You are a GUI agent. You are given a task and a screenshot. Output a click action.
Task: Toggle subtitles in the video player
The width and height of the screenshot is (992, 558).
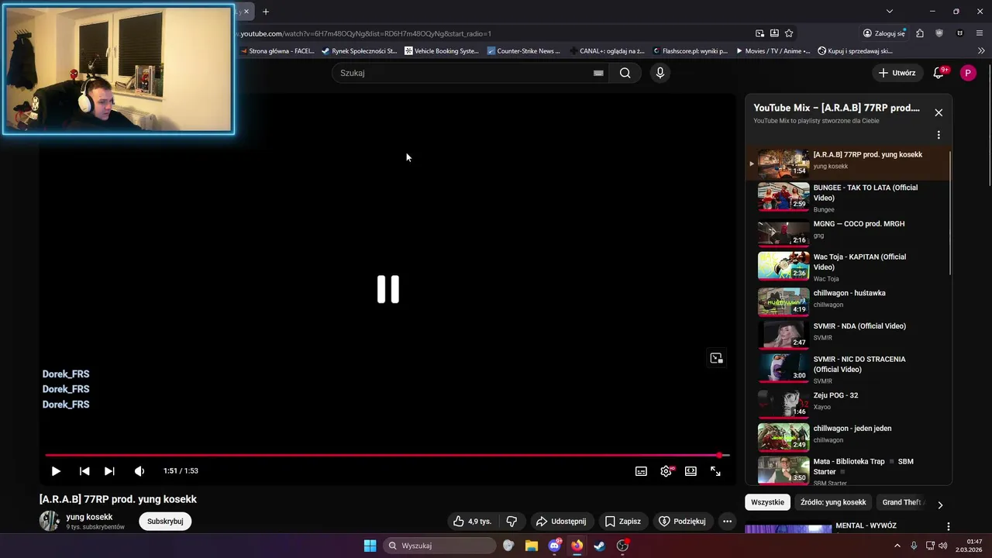(641, 471)
